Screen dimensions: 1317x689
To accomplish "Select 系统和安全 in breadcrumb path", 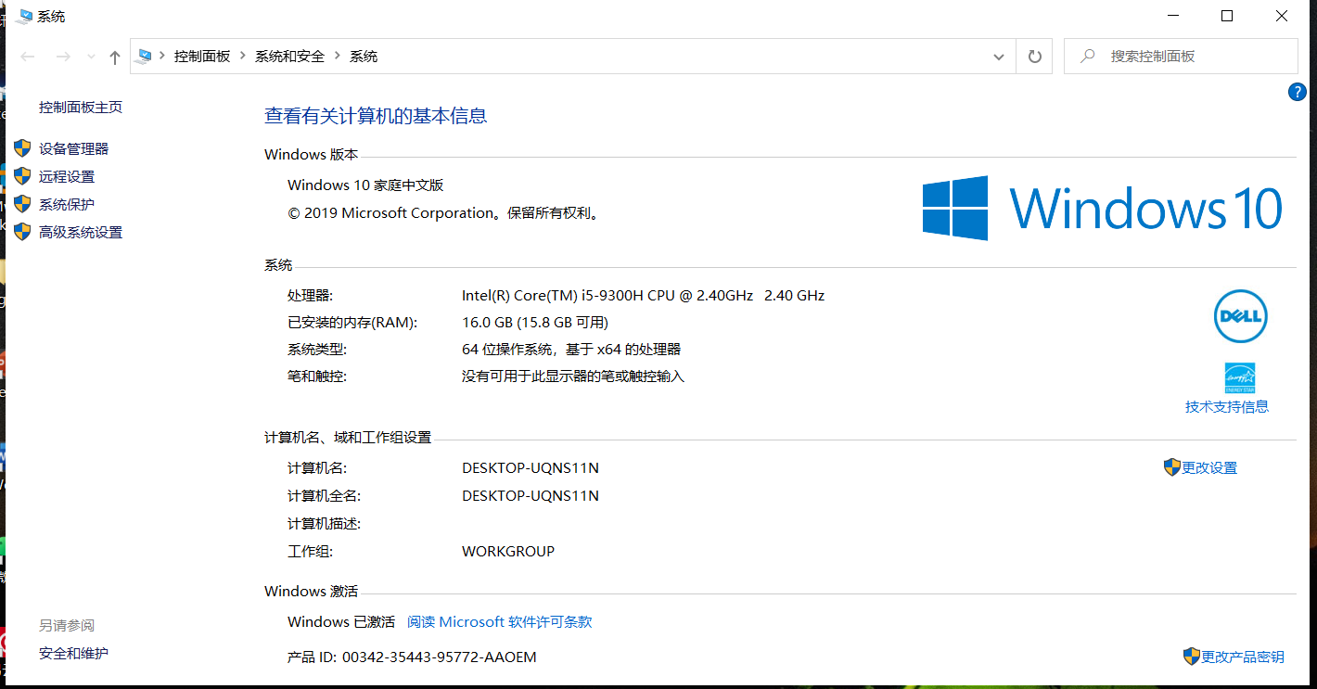I will (290, 57).
